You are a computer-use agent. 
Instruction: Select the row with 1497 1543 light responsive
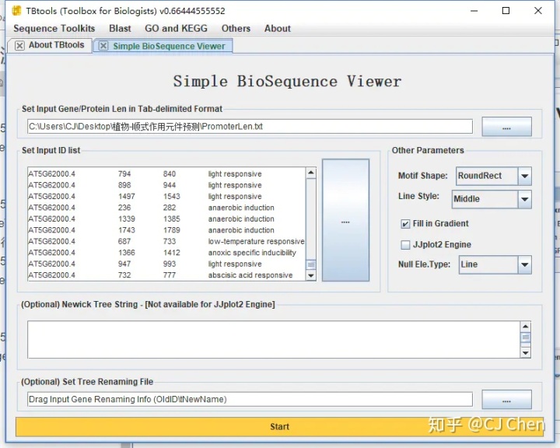(166, 197)
